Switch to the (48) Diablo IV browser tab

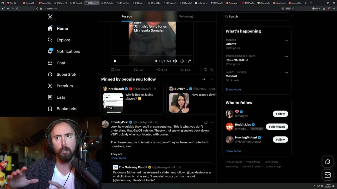coord(216,3)
